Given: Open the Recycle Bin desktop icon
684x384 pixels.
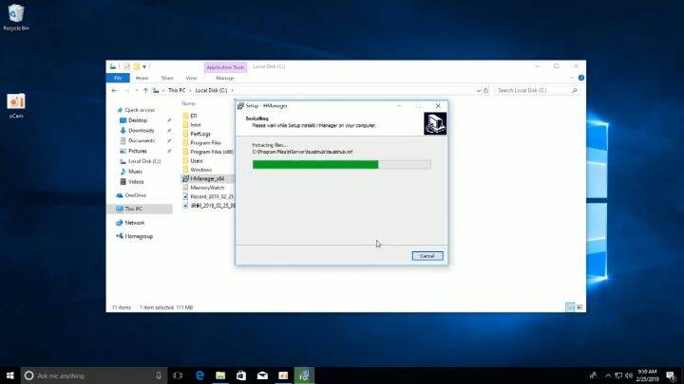Looking at the screenshot, I should 14,16.
